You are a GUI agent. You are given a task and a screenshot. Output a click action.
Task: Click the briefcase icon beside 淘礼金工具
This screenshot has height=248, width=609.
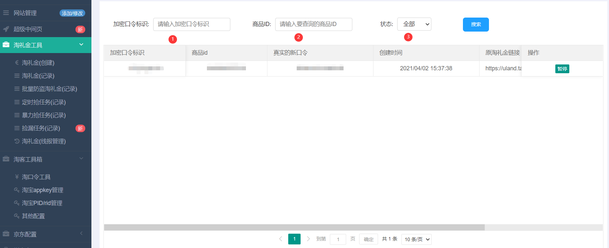[x=6, y=45]
